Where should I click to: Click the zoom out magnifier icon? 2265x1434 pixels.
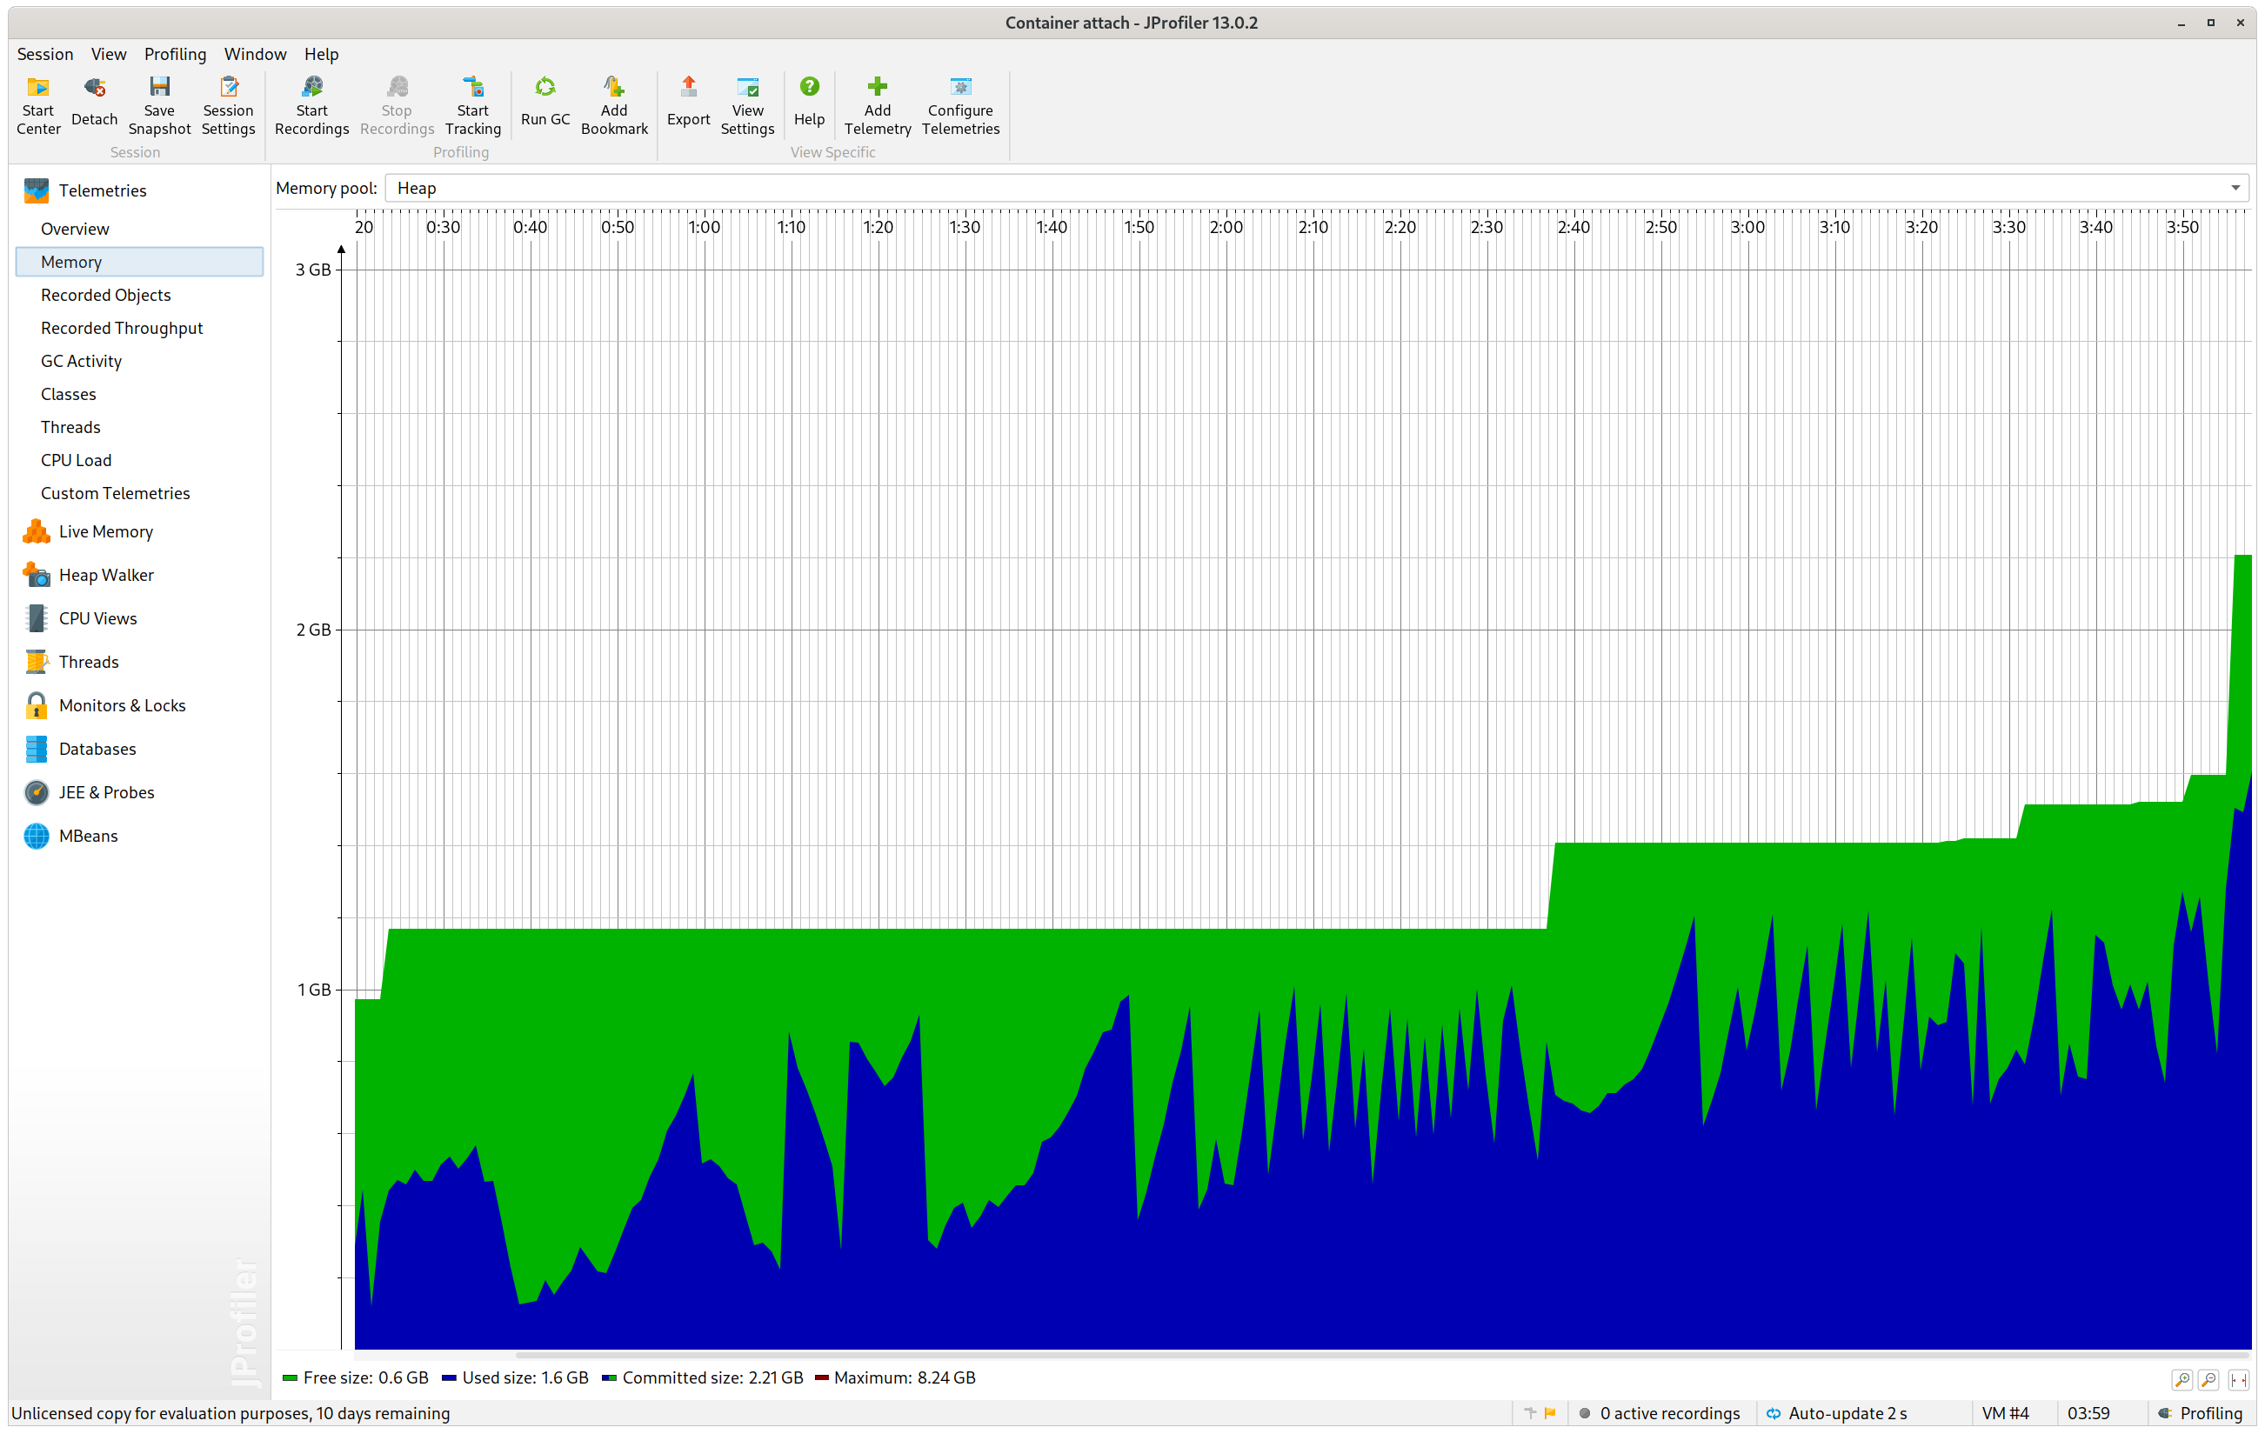pos(2208,1379)
